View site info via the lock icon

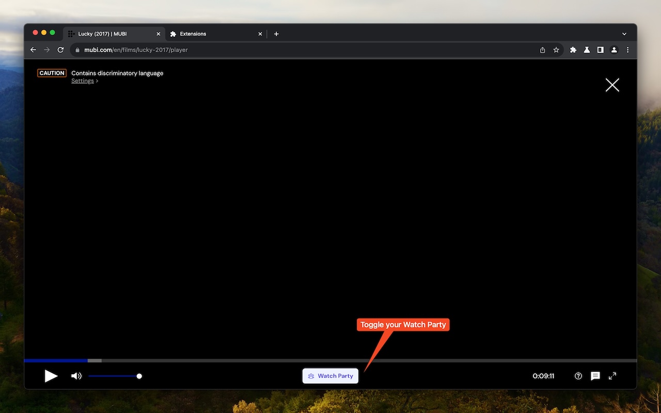click(x=77, y=50)
